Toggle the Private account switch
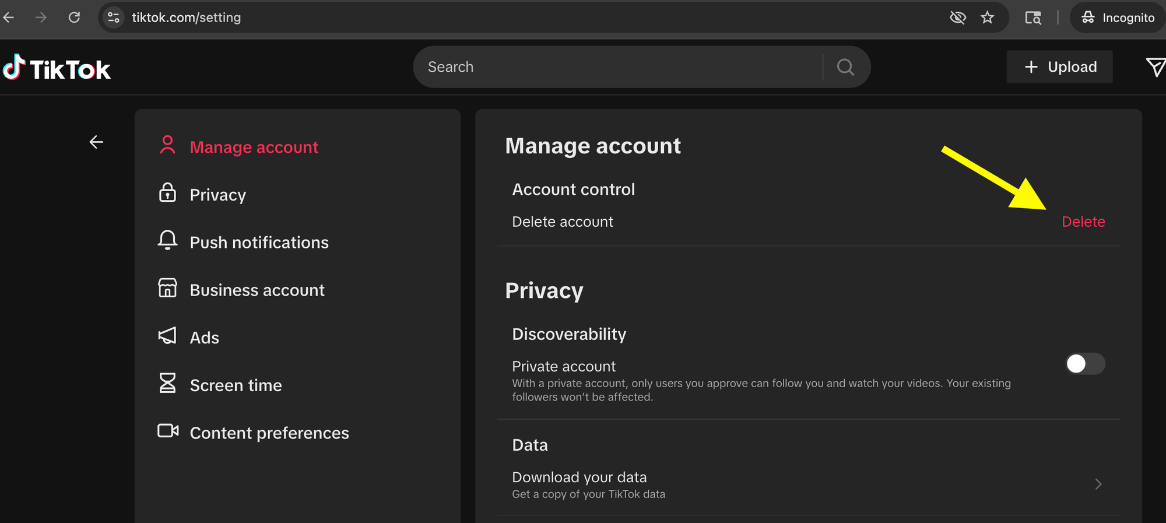1166x523 pixels. point(1085,364)
